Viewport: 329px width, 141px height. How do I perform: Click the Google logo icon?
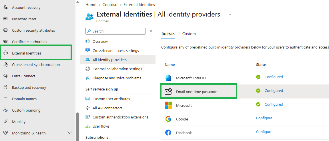168,119
